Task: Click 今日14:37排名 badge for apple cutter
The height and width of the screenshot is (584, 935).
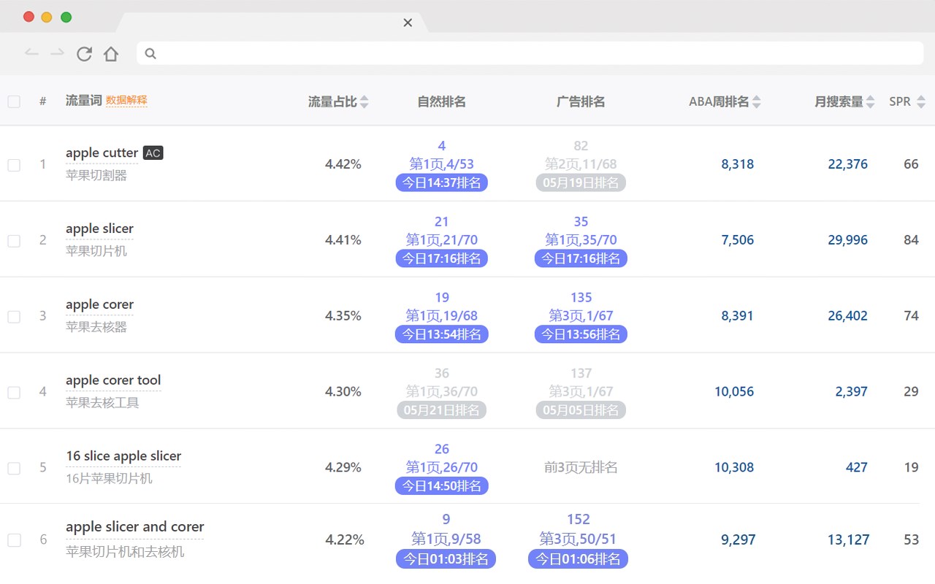Action: click(441, 182)
